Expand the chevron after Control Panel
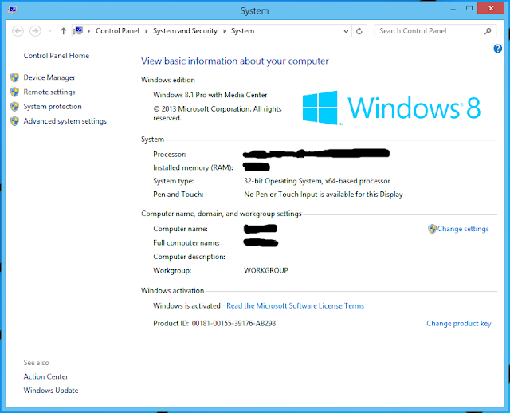Image resolution: width=510 pixels, height=413 pixels. click(146, 31)
